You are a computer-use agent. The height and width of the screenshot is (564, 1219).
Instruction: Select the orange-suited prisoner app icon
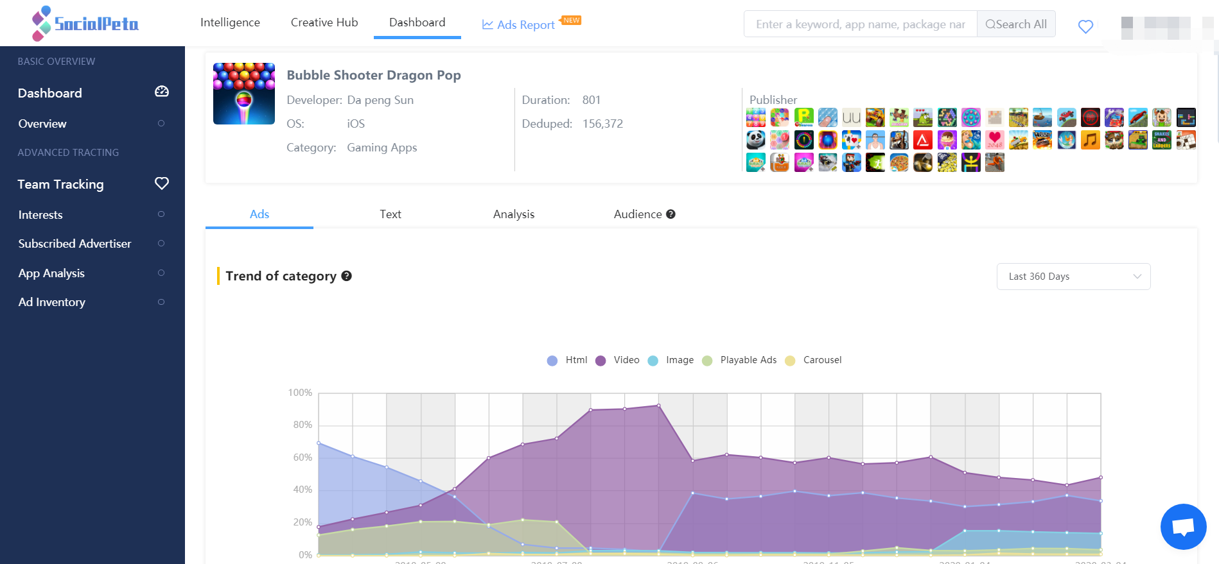coord(995,162)
